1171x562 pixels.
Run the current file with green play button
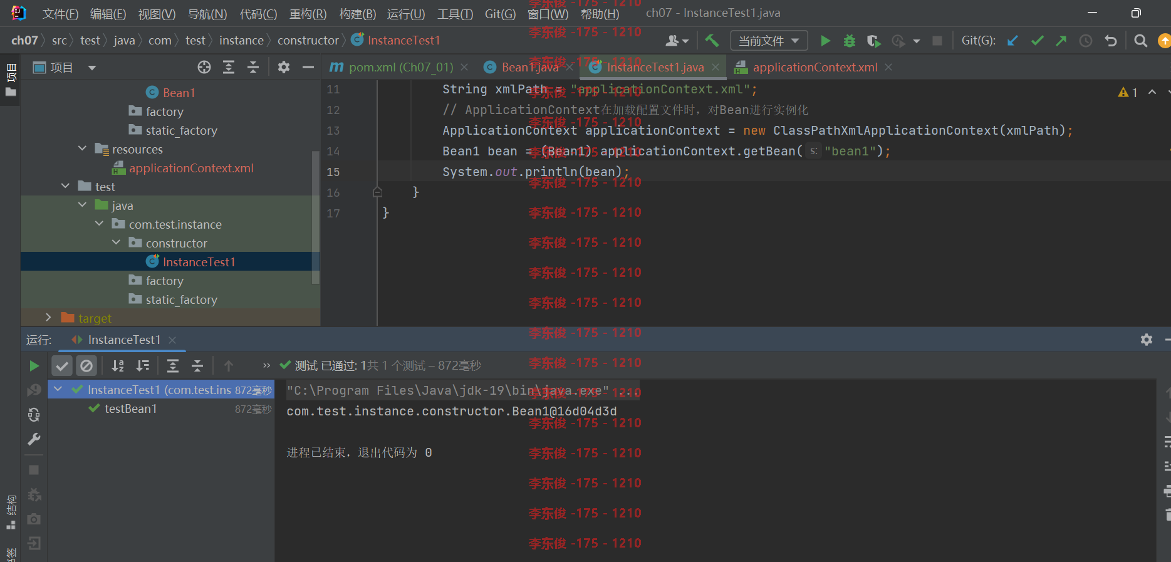(825, 41)
